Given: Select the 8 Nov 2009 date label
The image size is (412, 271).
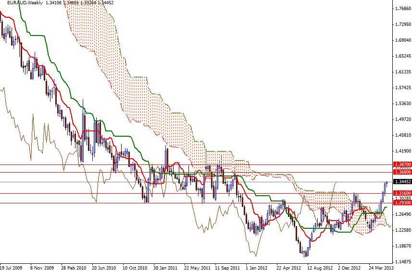Looking at the screenshot, I should [42, 268].
